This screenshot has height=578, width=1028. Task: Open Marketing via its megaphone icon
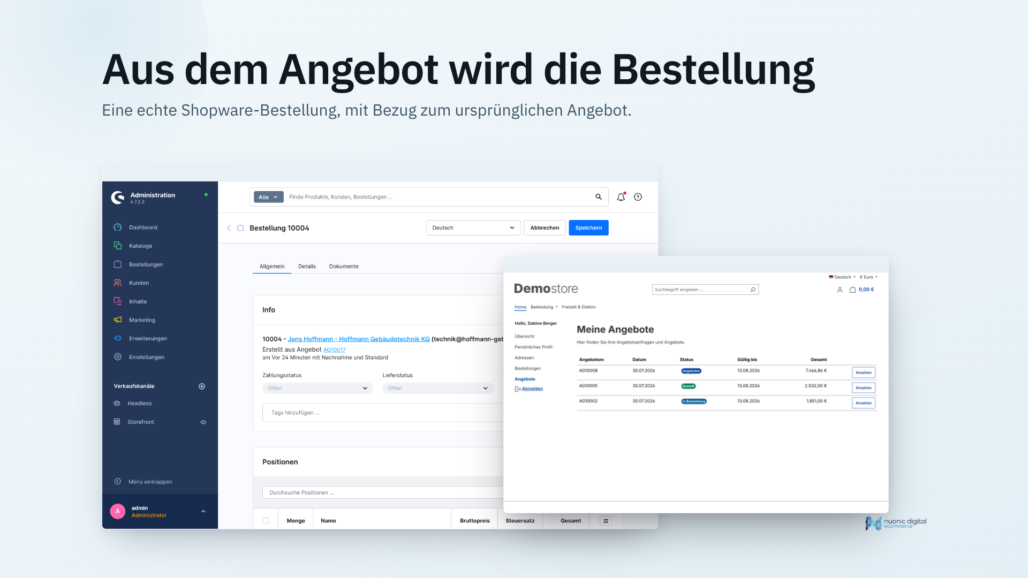118,320
